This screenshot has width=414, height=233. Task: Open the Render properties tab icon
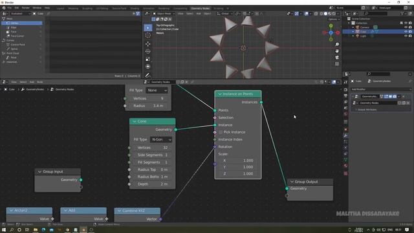click(345, 90)
